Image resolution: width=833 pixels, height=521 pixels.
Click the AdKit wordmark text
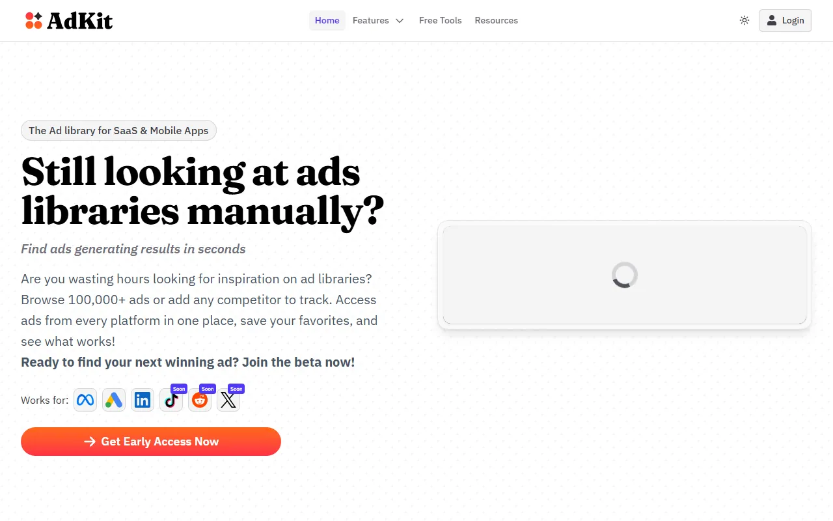tap(80, 21)
